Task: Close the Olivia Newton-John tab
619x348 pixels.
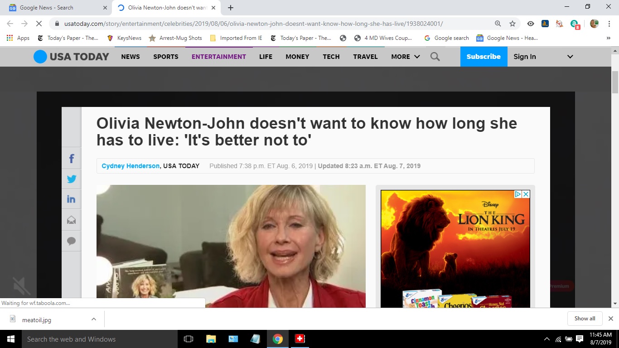Action: 213,8
